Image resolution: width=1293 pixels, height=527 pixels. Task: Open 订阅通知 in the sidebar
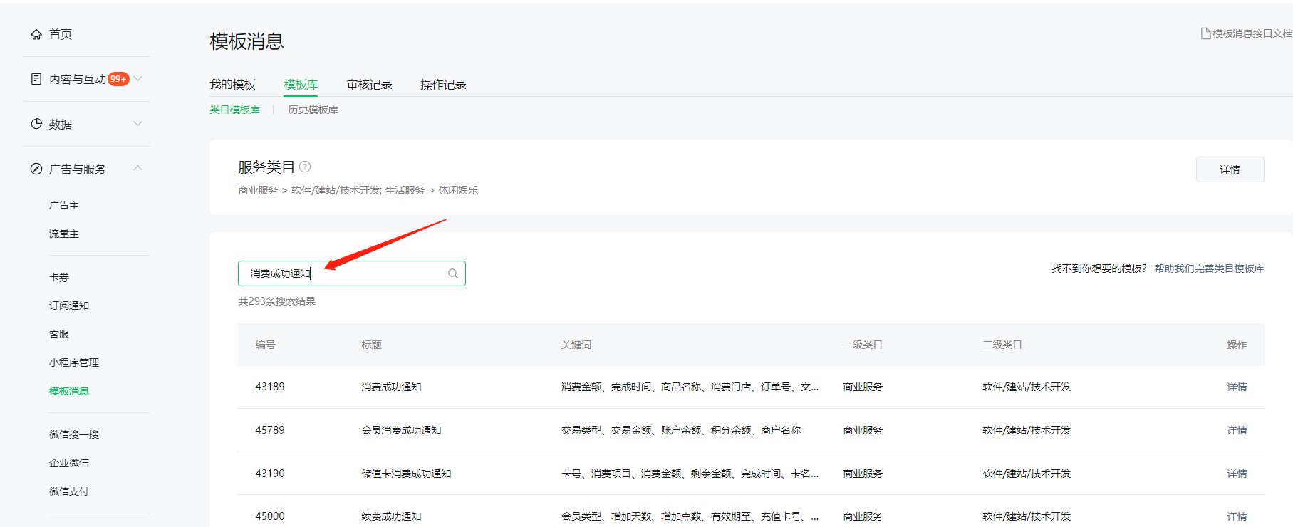[x=69, y=306]
